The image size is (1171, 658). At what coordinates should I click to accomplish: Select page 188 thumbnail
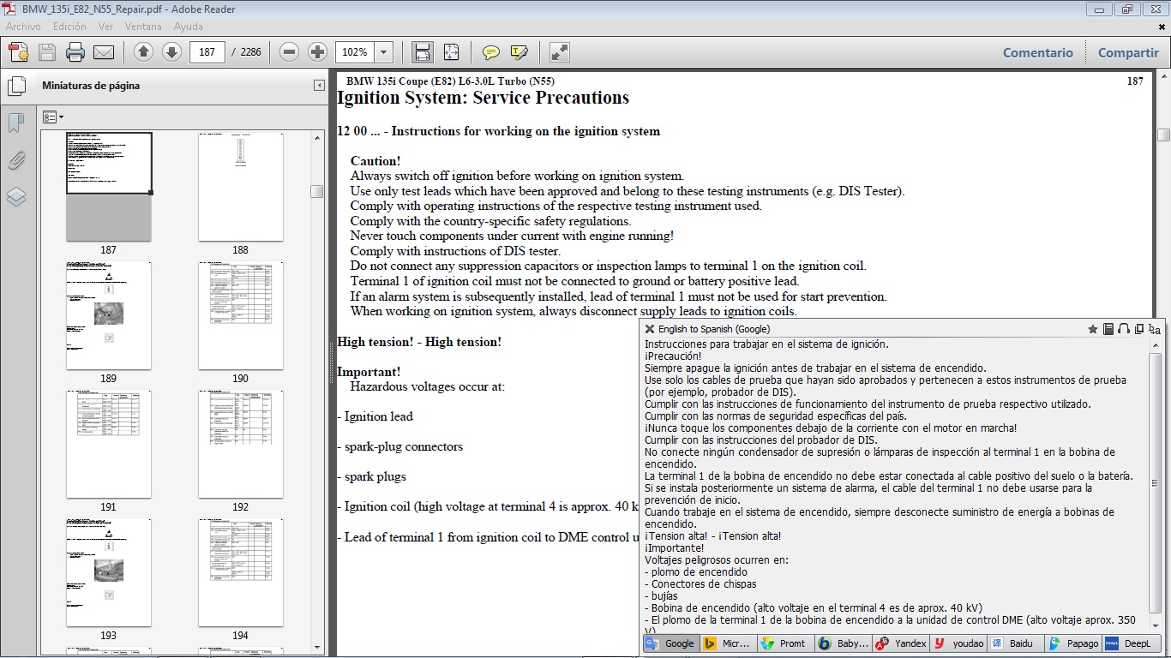(240, 187)
